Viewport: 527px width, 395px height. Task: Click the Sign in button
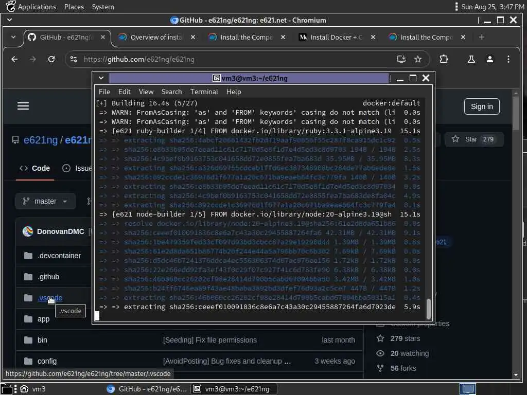[x=482, y=106]
